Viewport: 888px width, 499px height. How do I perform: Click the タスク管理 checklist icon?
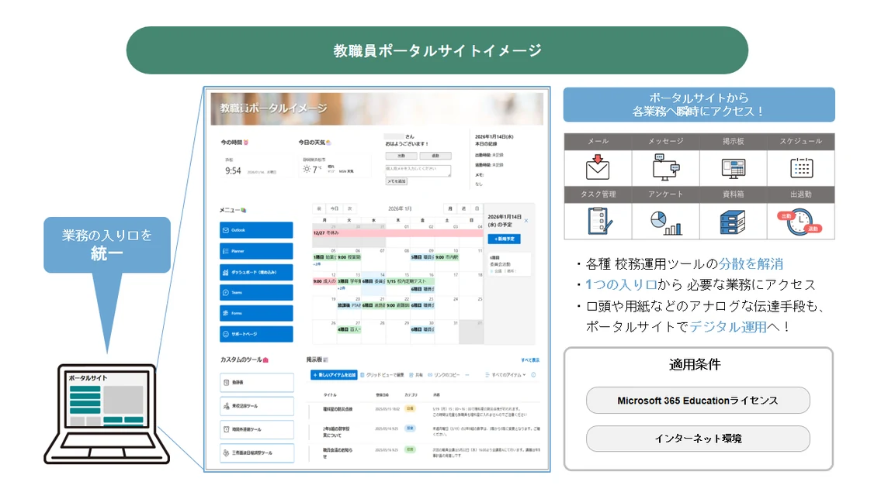tap(599, 221)
